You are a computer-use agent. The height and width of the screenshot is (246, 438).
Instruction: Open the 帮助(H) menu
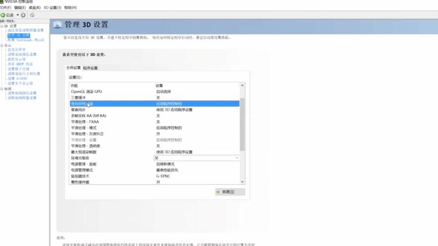[70, 8]
